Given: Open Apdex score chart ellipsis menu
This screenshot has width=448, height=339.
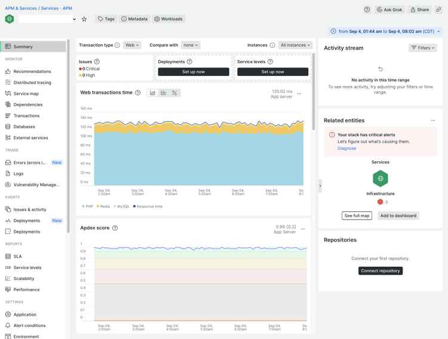Looking at the screenshot, I should click(x=303, y=229).
